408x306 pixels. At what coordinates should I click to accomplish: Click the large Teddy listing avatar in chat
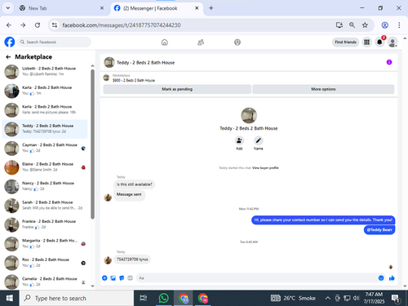coord(249,115)
